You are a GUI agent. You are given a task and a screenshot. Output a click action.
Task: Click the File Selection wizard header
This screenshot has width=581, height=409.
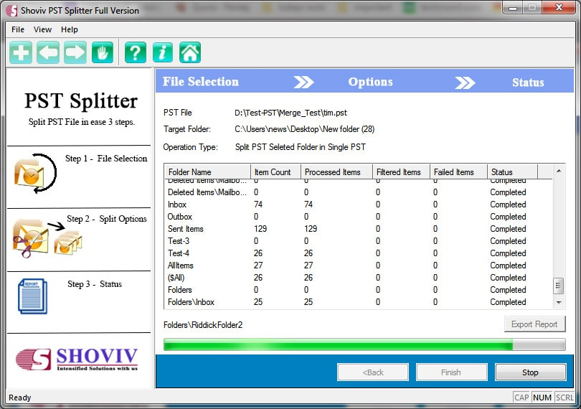tap(200, 82)
